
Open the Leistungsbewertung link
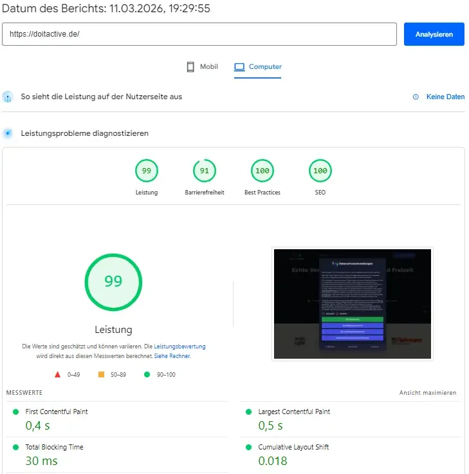coord(179,346)
